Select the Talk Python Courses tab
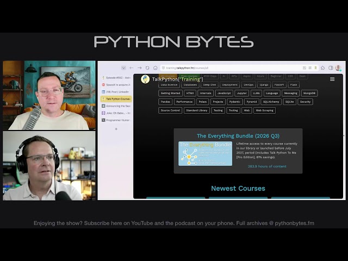 coord(116,99)
